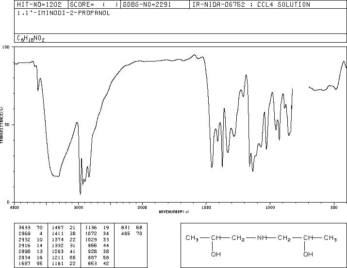This screenshot has width=347, height=268.
Task: Click the compound name 1,1'-IMINODI-2-PROPANOL
Action: (x=64, y=13)
